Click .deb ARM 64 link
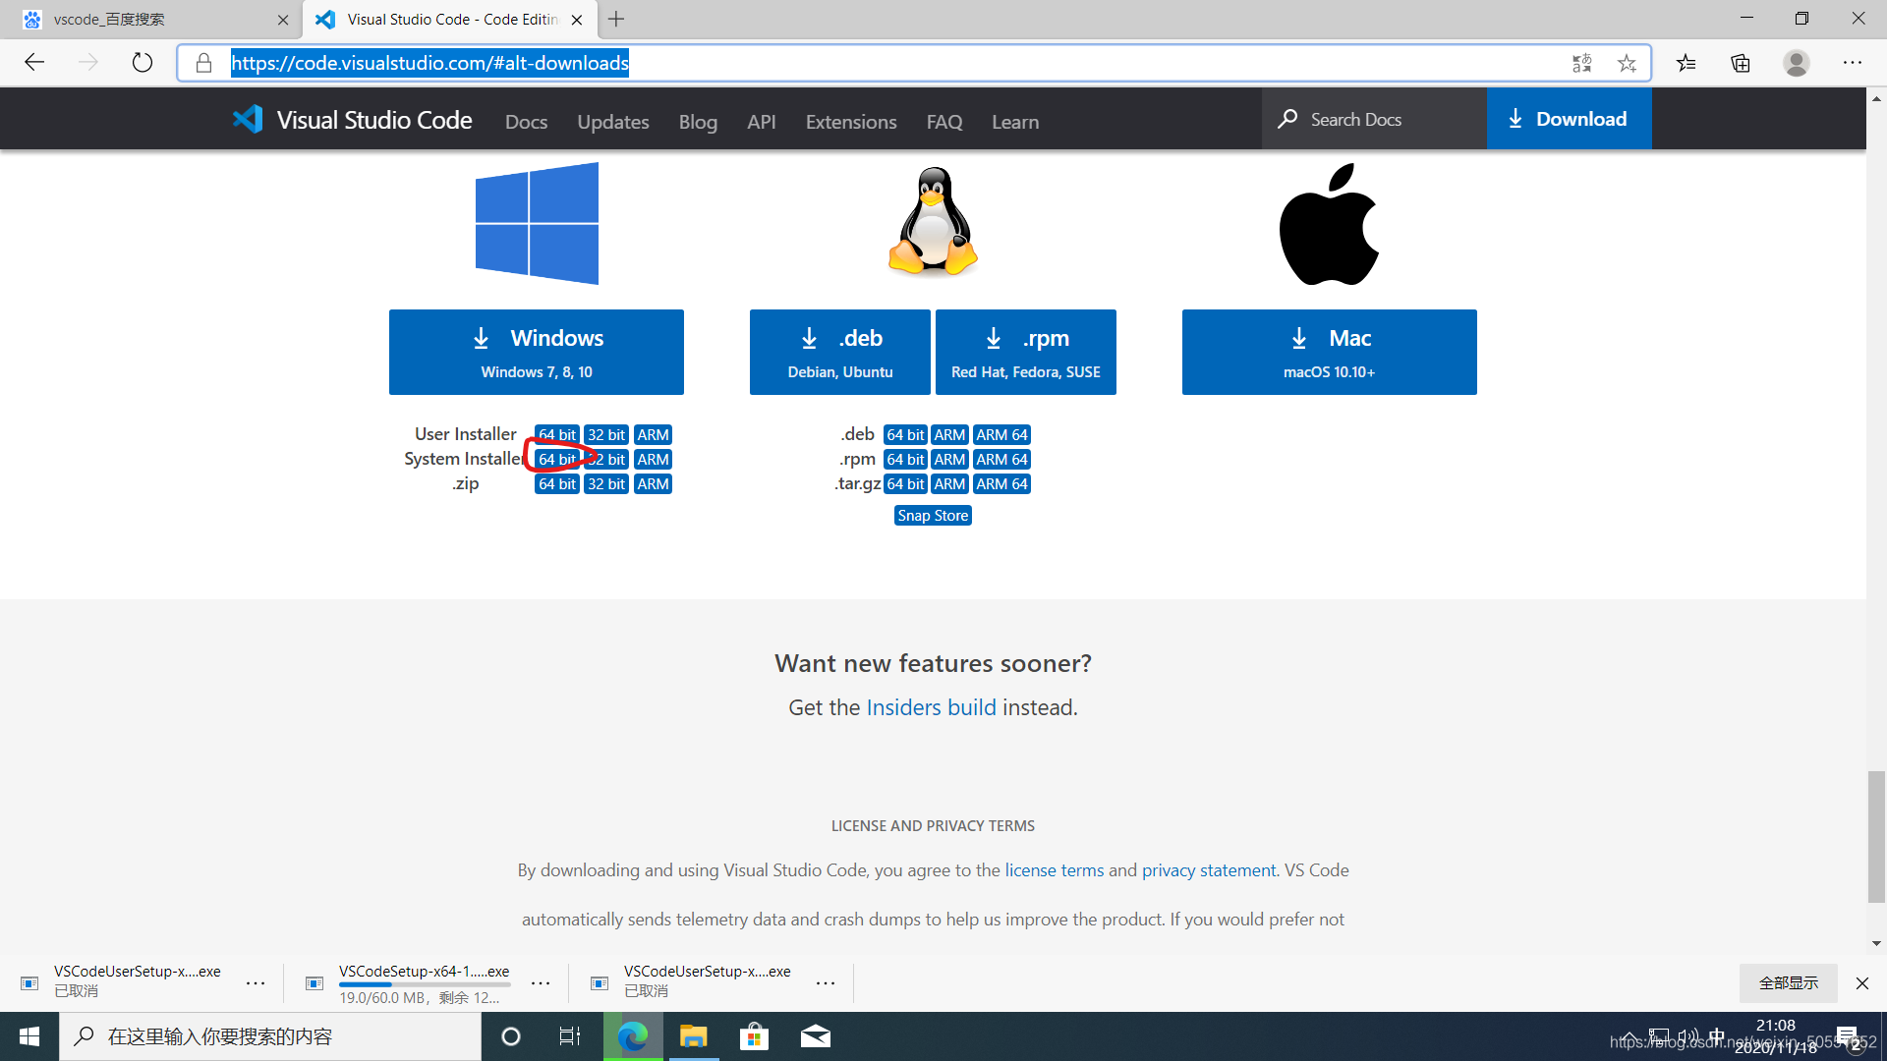Screen dimensions: 1887x1061 point(1001,434)
